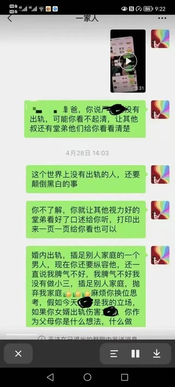Screen dimensions: 175x387
Task: Open the list menu icon in bottom bar
Action: click(114, 353)
